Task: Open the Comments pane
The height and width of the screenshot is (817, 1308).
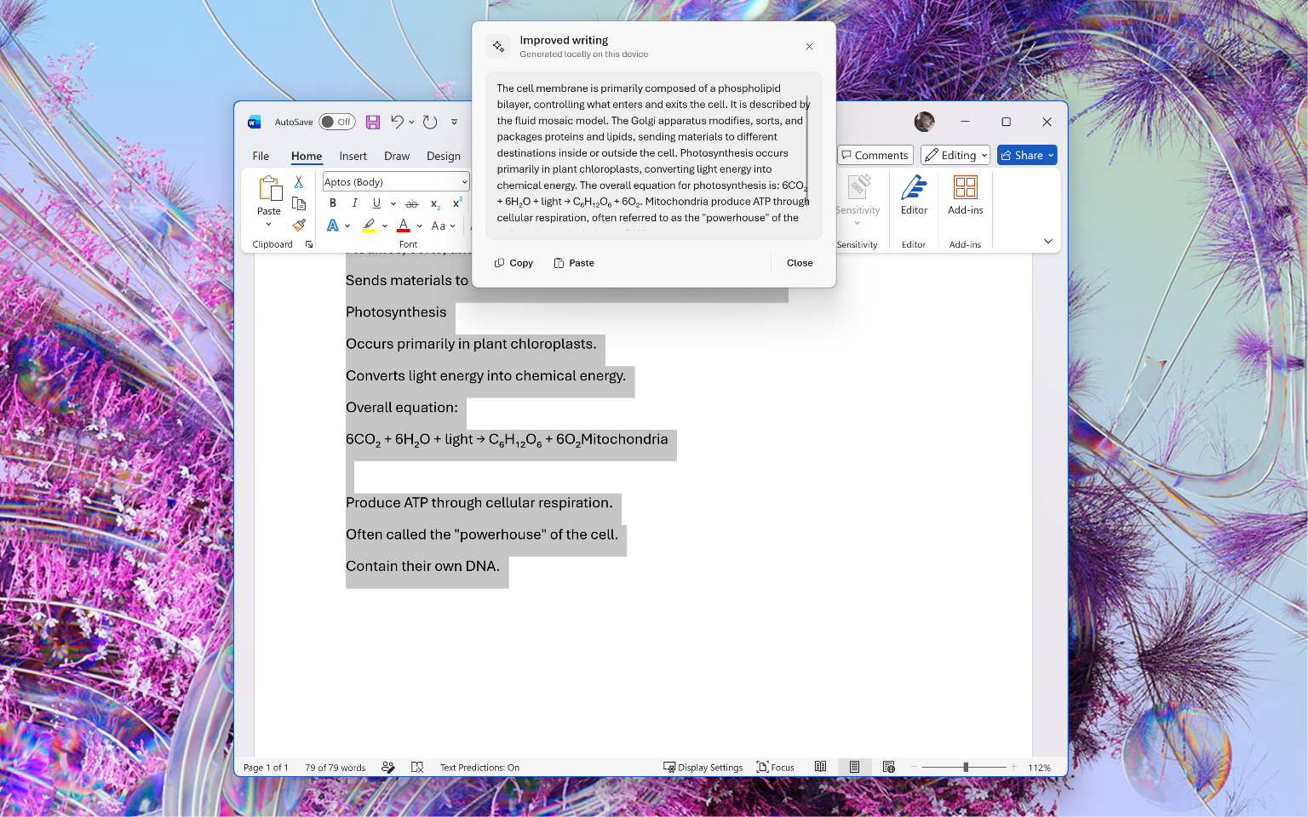Action: [x=875, y=155]
